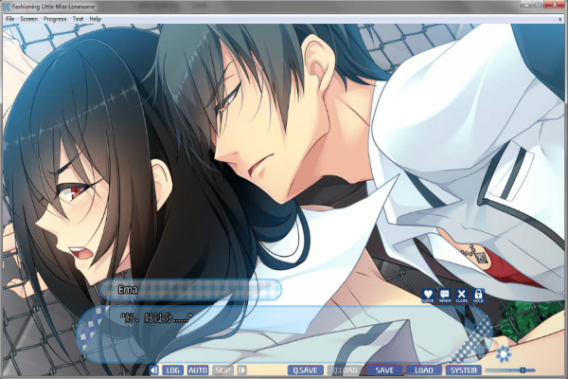Jump to the previous scene with the left arrow
Image resolution: width=568 pixels, height=379 pixels.
coord(154,370)
